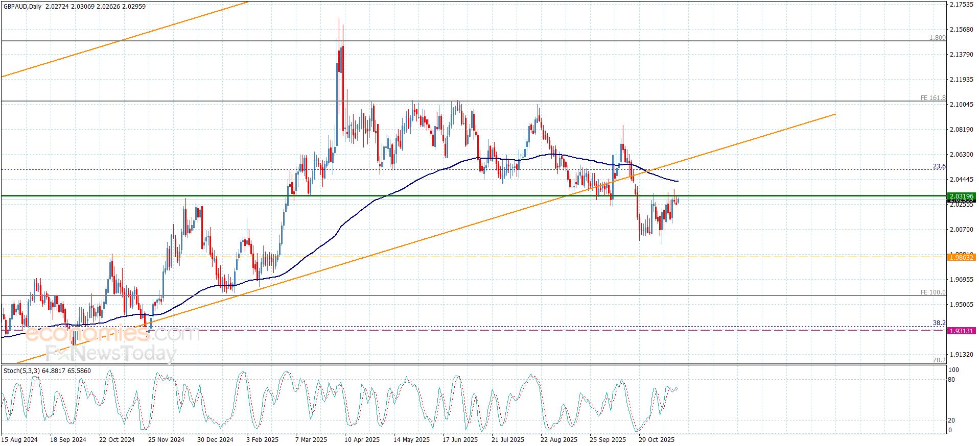Click price axis value 2.10045

click(961, 105)
